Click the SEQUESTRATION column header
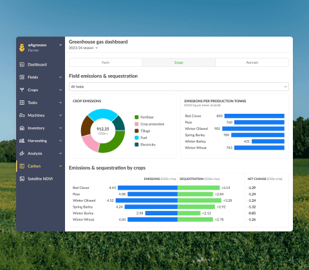Viewport: 309px width, 270px height. 200,179
